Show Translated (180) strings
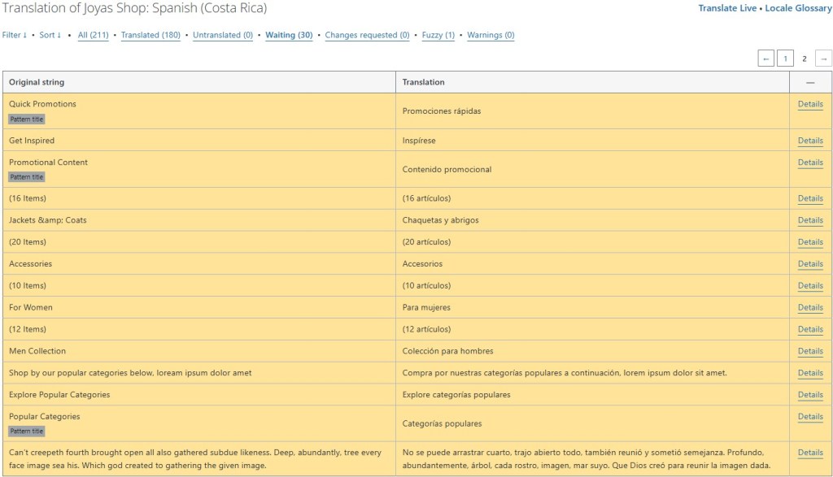 [x=150, y=36]
